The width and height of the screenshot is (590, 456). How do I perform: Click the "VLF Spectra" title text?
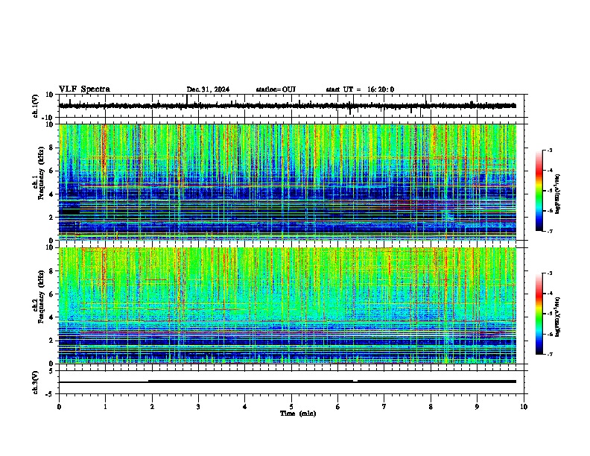pyautogui.click(x=85, y=89)
